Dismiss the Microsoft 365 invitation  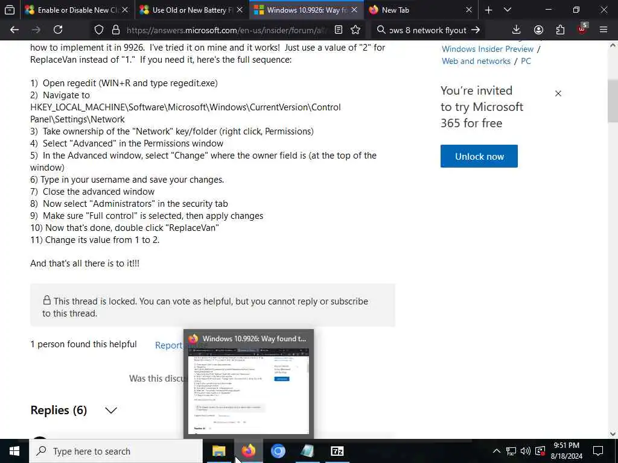[558, 93]
